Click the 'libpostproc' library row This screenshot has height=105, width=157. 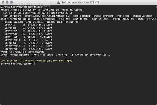pyautogui.click(x=28, y=49)
